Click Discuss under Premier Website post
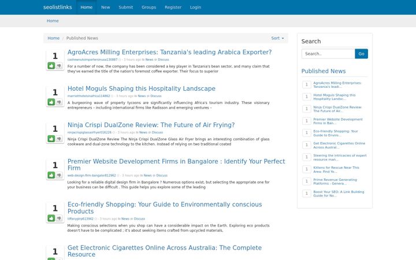 (162, 176)
